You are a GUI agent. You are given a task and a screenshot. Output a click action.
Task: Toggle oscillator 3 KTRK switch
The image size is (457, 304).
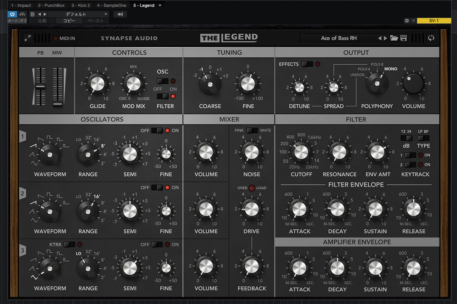[69, 244]
